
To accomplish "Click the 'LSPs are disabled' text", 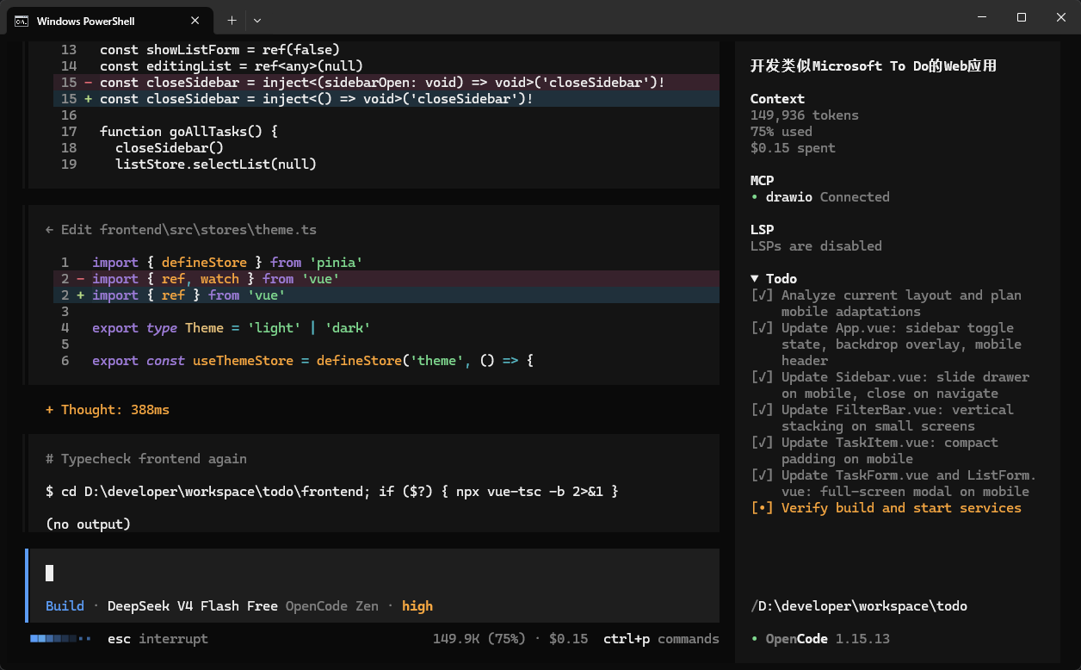I will click(816, 246).
